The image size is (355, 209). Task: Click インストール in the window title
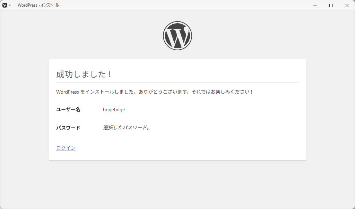[x=50, y=5]
